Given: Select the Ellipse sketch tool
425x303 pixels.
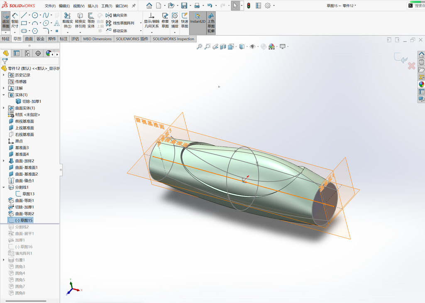Looking at the screenshot, I should [x=46, y=23].
